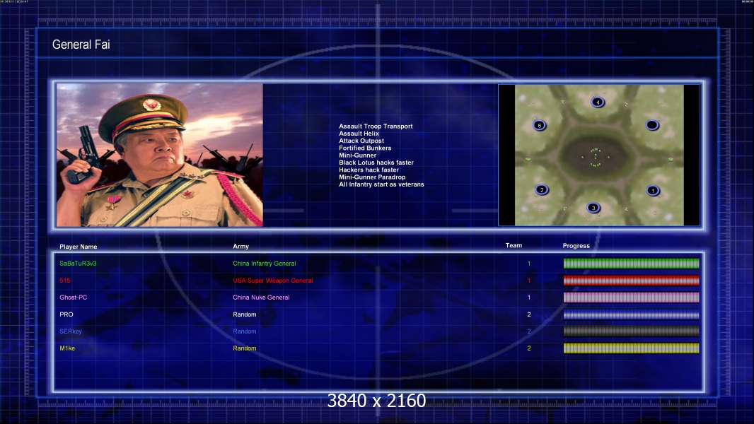
Task: Select player name M1ke
Action: pyautogui.click(x=67, y=348)
